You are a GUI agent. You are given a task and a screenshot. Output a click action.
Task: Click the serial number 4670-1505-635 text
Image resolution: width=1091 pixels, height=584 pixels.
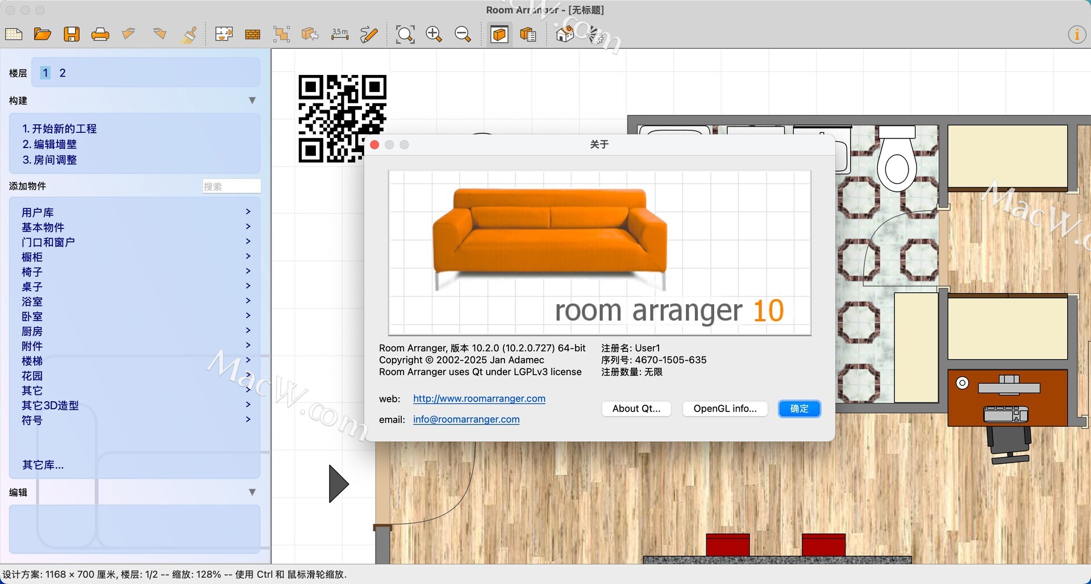[671, 360]
